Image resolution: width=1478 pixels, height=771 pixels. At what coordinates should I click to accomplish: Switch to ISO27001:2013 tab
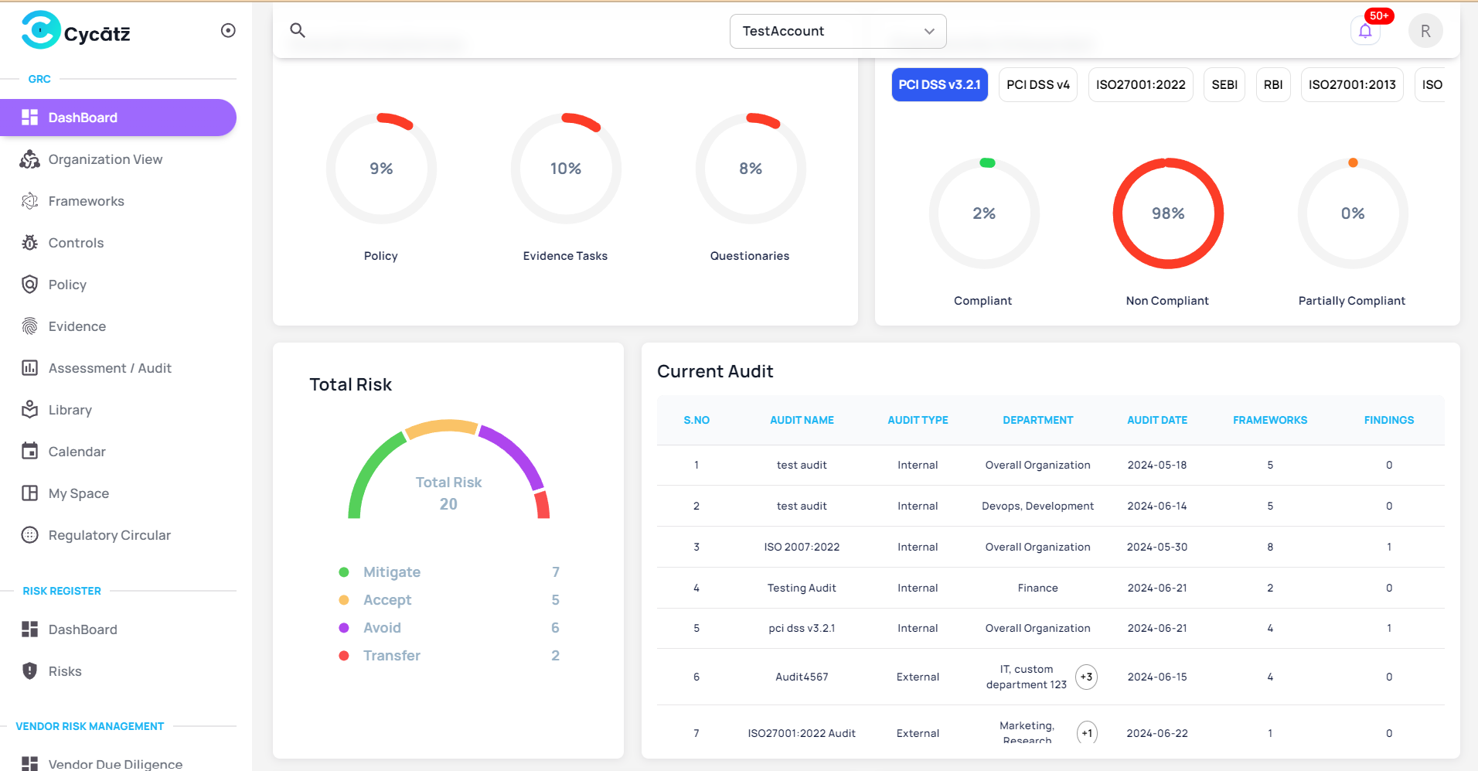[x=1352, y=85]
